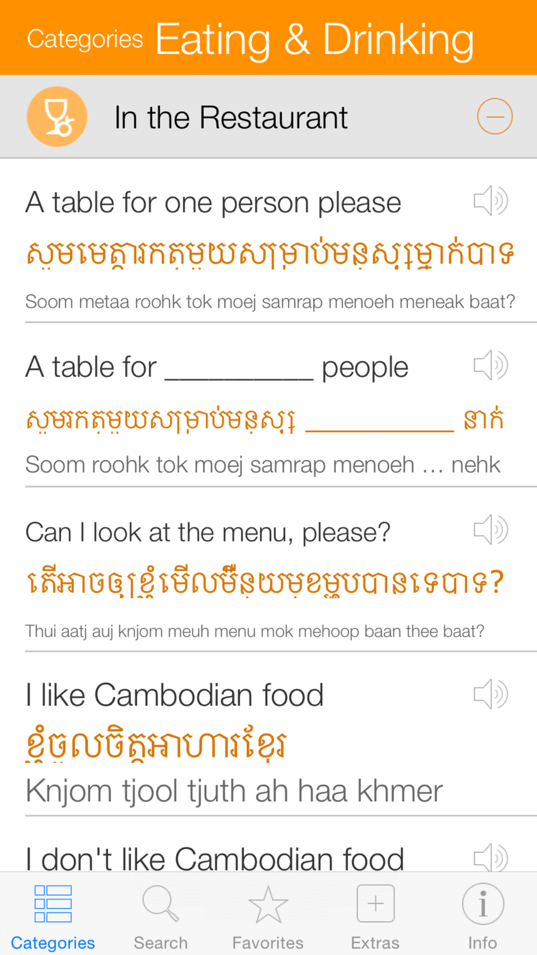Play audio for 'Can I look at the menu'
Screen dimensions: 537x955
[491, 530]
